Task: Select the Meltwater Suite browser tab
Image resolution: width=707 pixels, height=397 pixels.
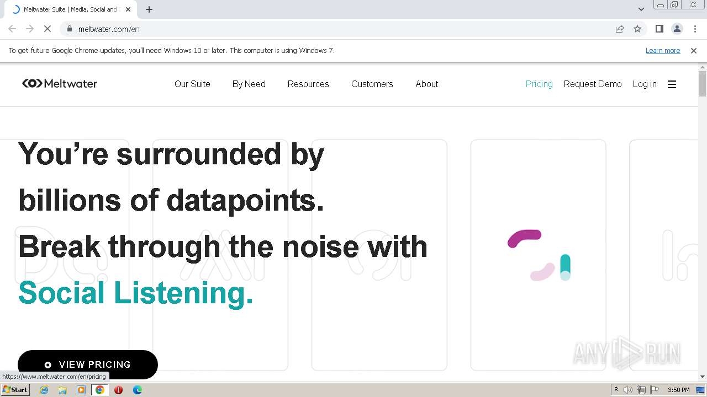Action: (71, 9)
